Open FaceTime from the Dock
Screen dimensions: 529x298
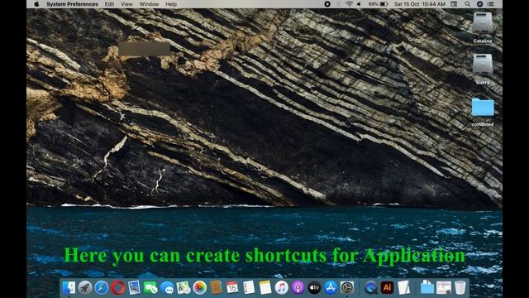(150, 288)
